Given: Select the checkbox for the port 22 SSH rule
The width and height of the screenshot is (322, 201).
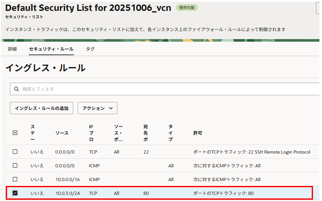Looking at the screenshot, I should coord(15,152).
